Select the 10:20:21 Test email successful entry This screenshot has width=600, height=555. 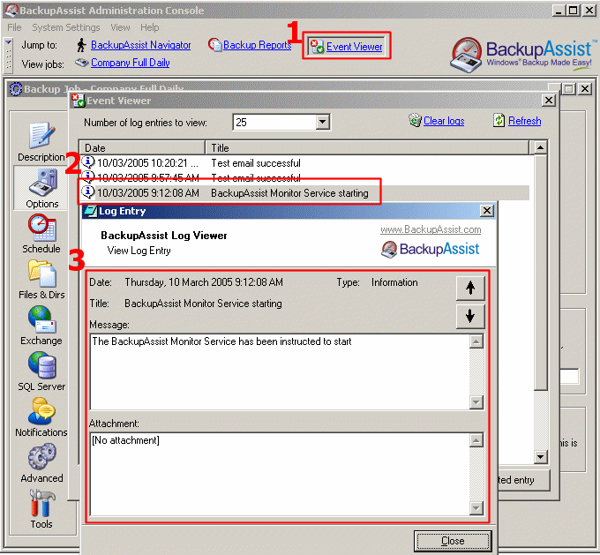(x=304, y=162)
